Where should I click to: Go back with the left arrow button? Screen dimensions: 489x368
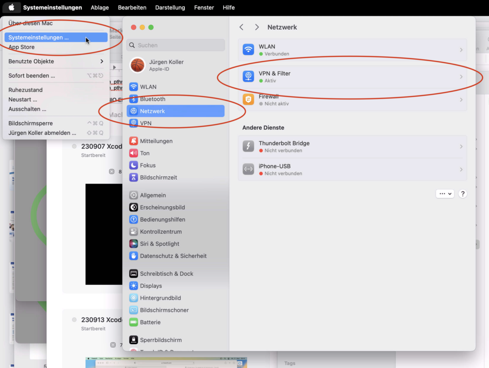point(242,27)
